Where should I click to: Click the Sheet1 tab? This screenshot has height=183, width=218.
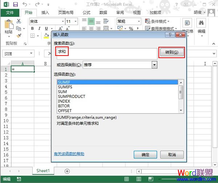point(43,171)
